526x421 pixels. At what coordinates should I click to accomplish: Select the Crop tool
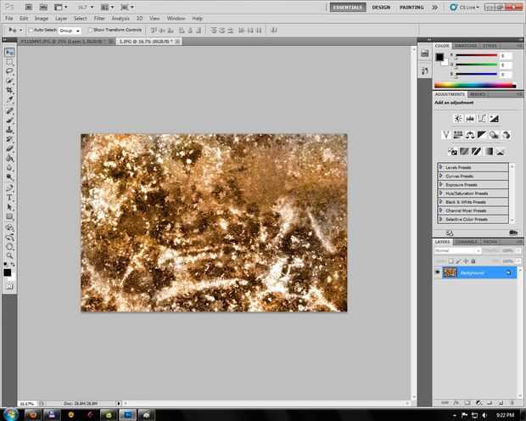click(x=9, y=91)
